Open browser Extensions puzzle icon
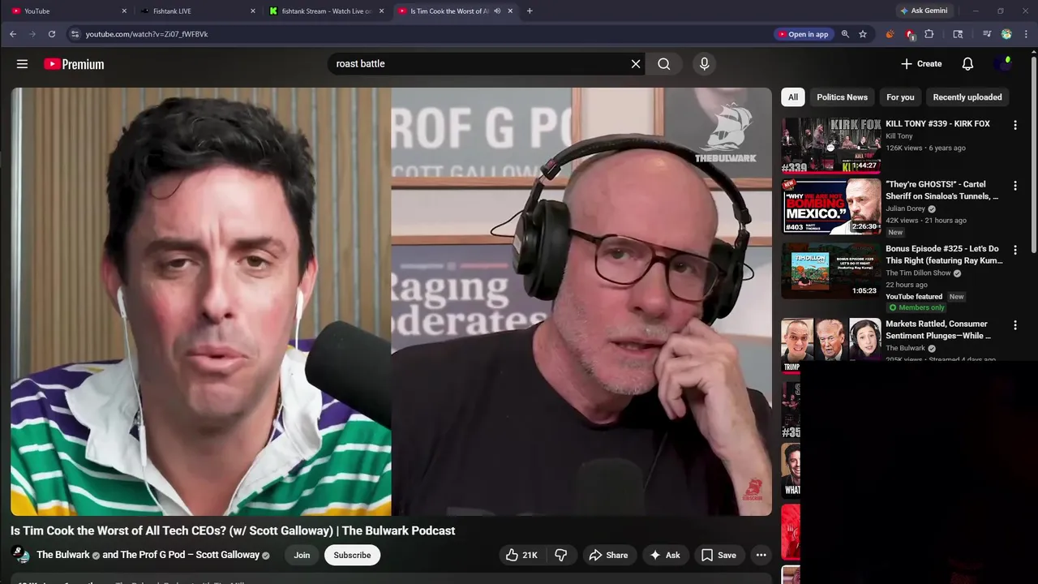The height and width of the screenshot is (584, 1038). [x=929, y=34]
